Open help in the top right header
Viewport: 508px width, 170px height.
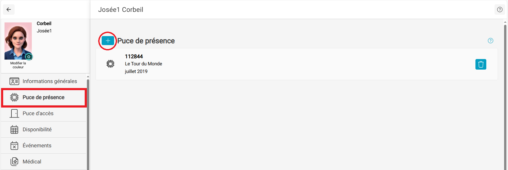tap(500, 9)
